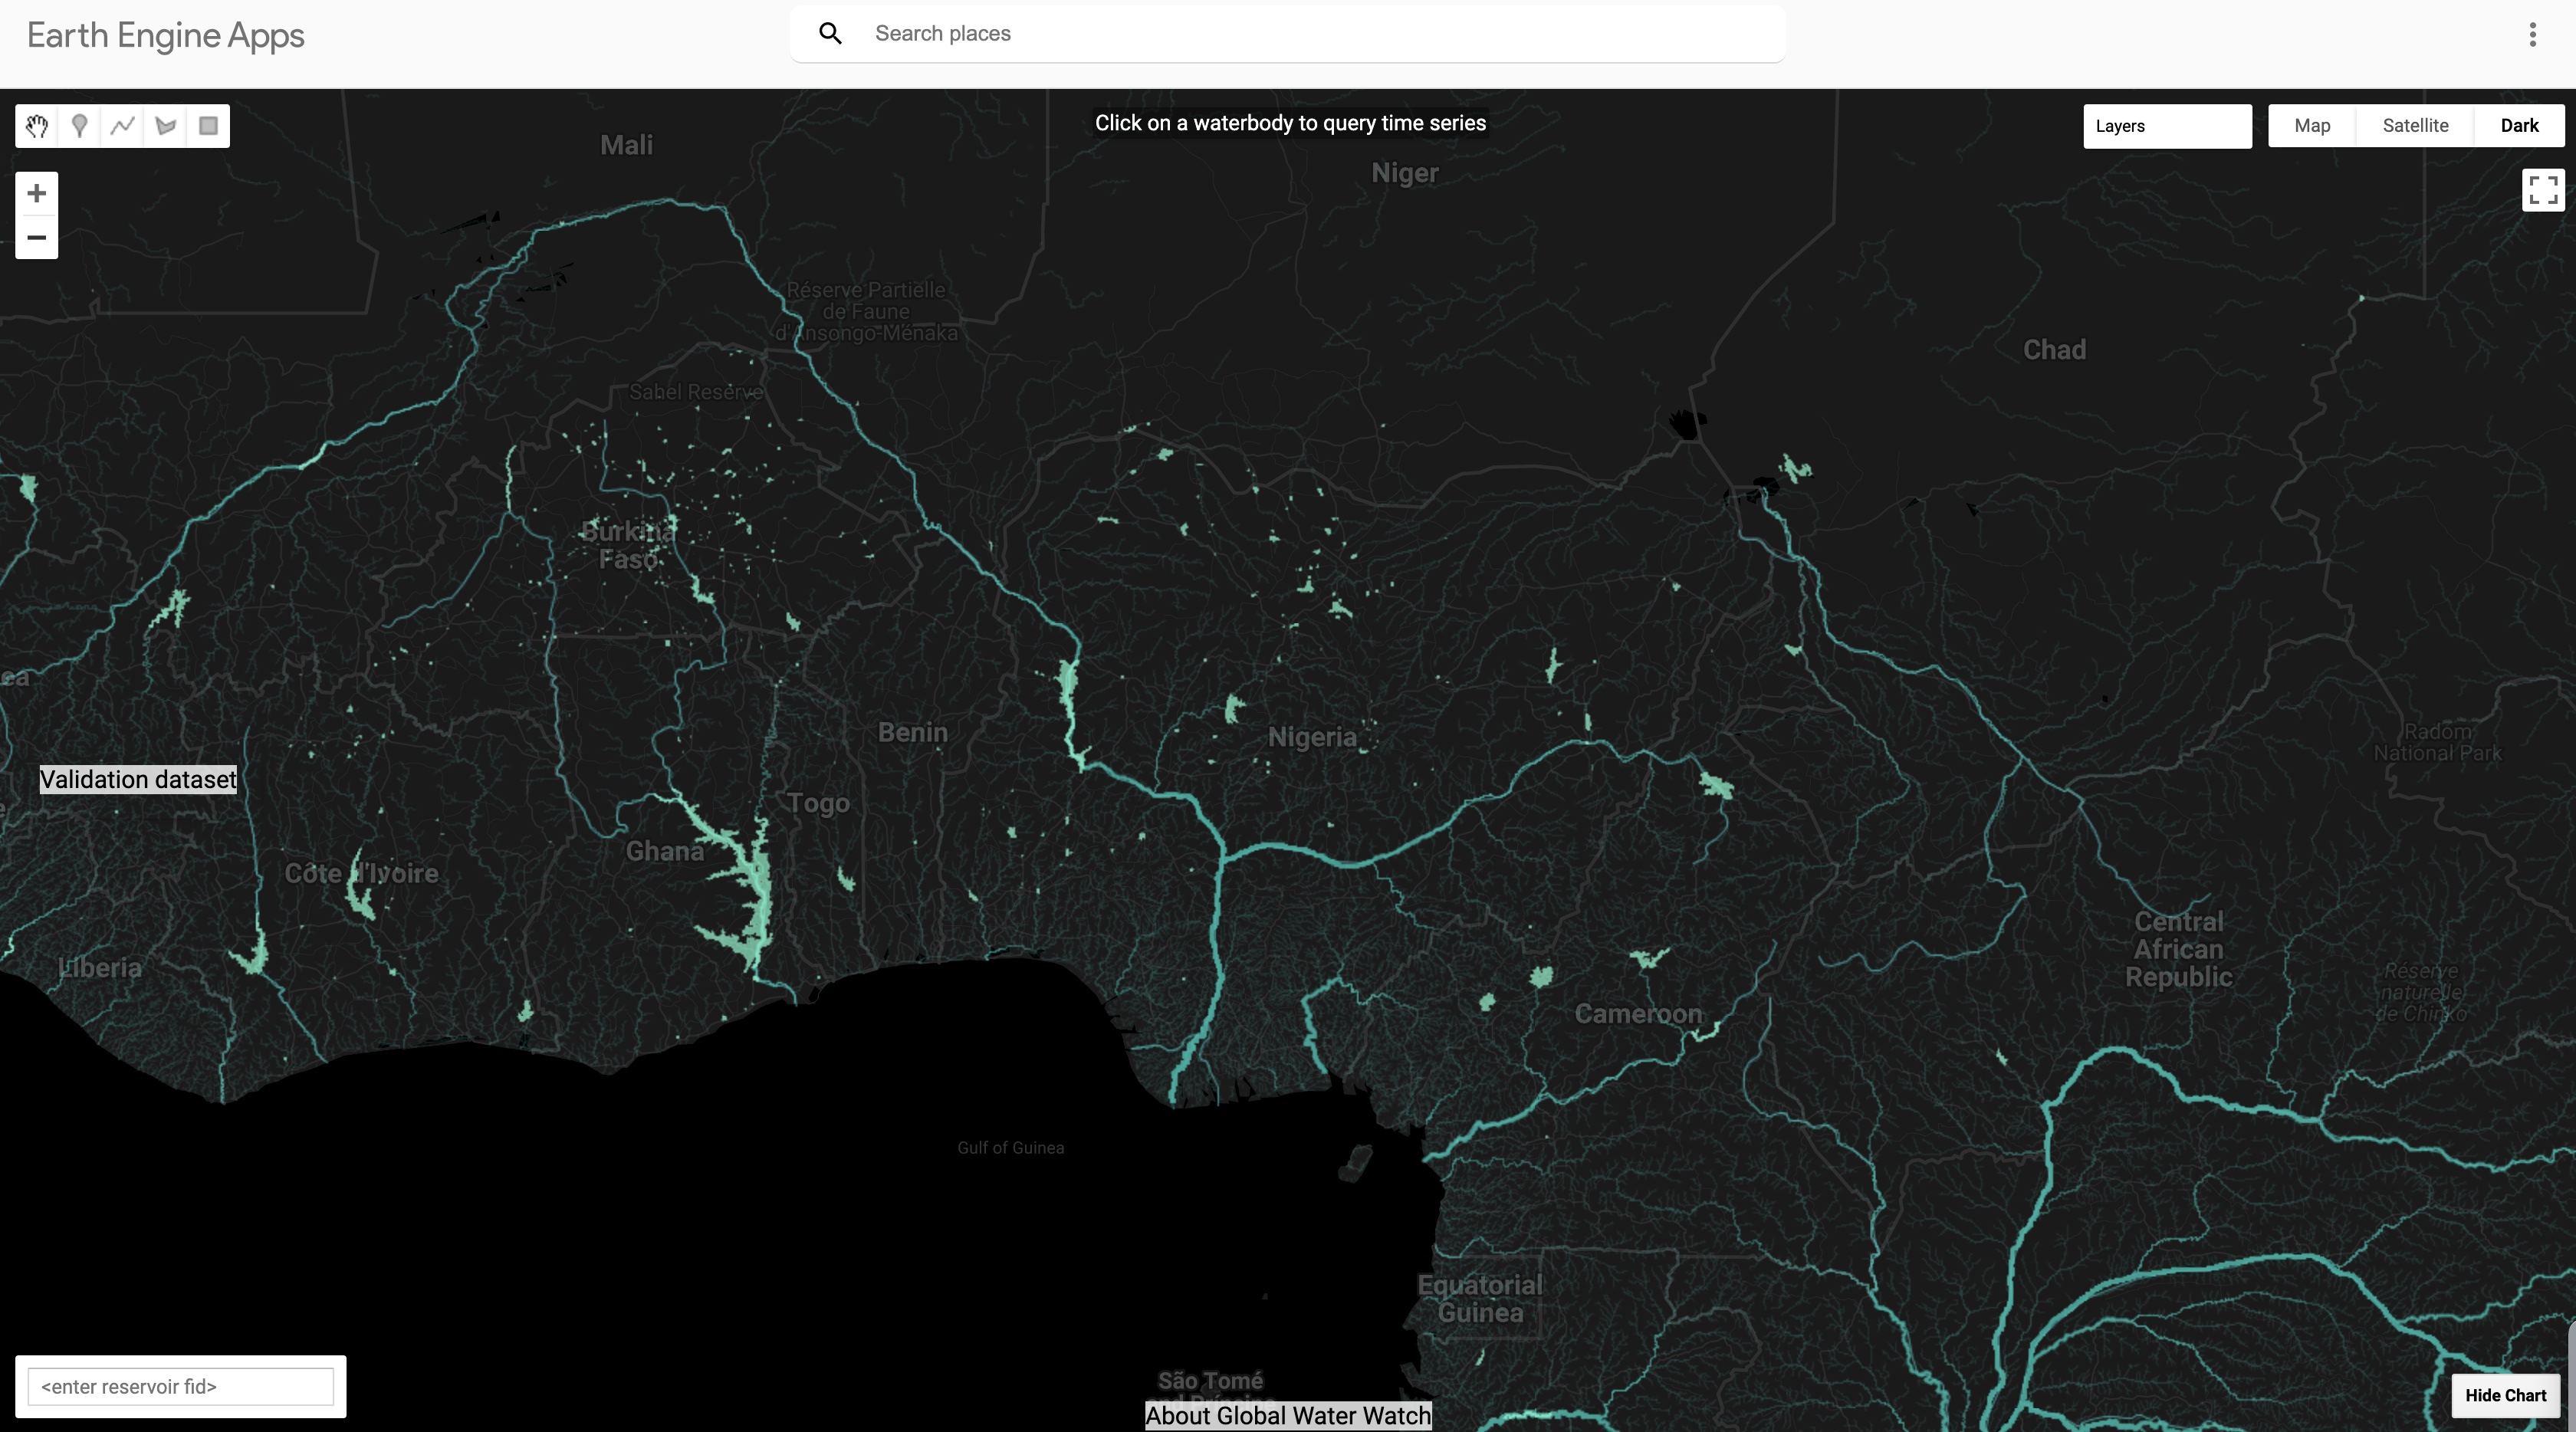Select the draw rectangle tool

[x=208, y=126]
